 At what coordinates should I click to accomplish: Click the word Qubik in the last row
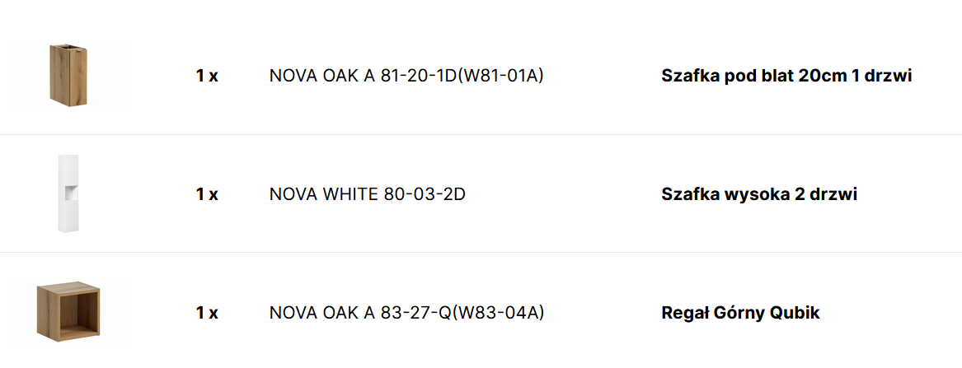point(794,313)
